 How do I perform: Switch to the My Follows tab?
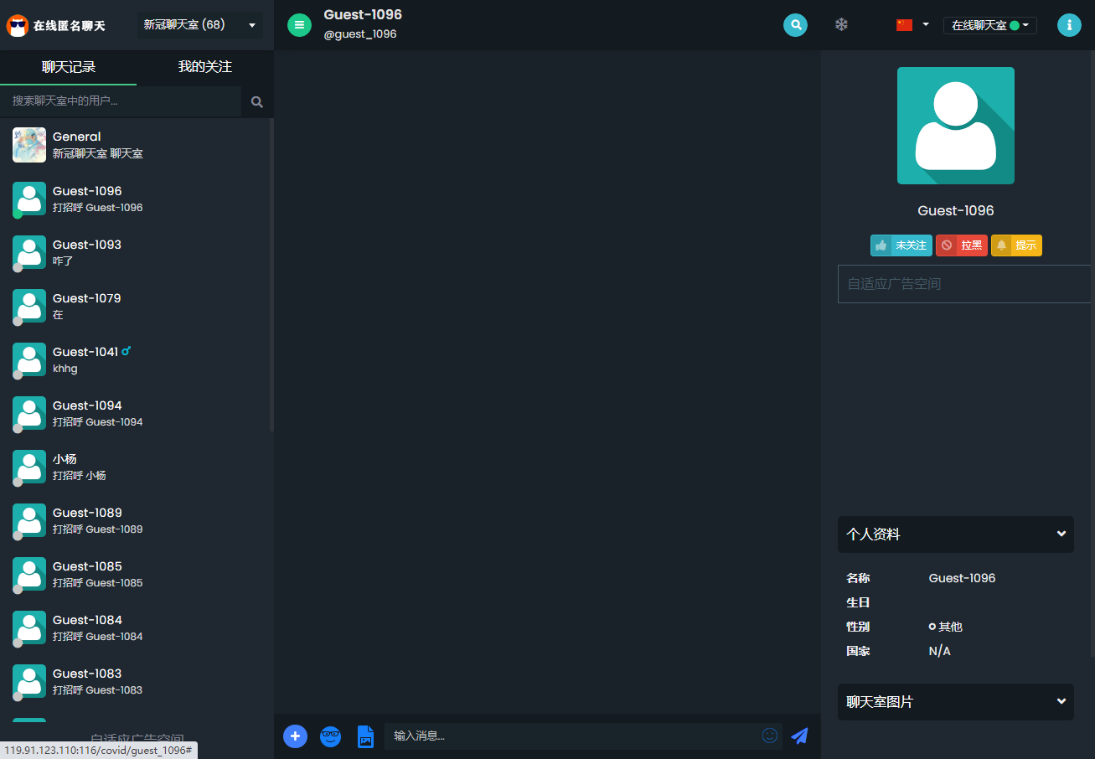point(204,67)
